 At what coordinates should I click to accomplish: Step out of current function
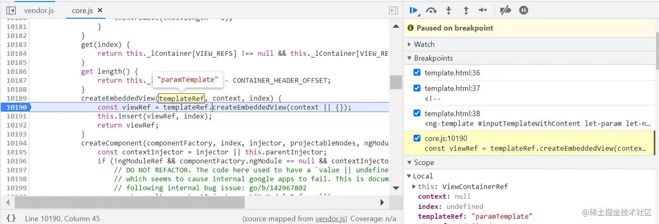tap(466, 10)
